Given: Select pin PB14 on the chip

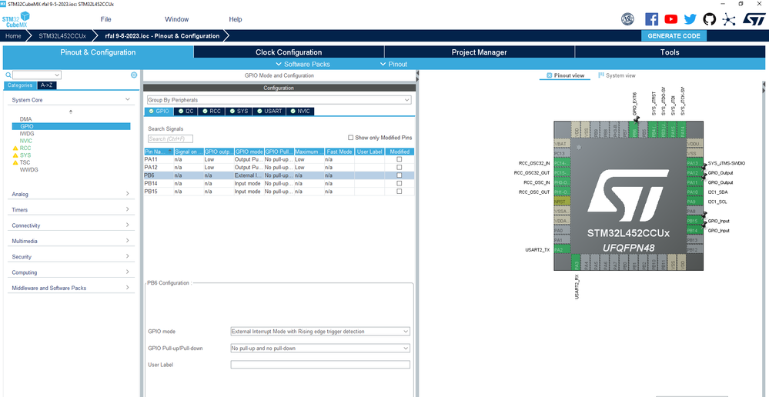Looking at the screenshot, I should tap(693, 230).
